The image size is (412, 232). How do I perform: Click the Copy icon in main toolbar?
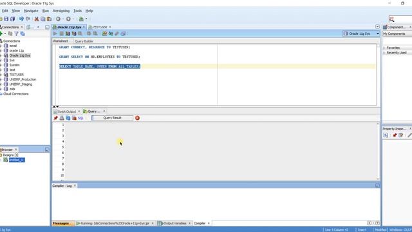[x=43, y=19]
